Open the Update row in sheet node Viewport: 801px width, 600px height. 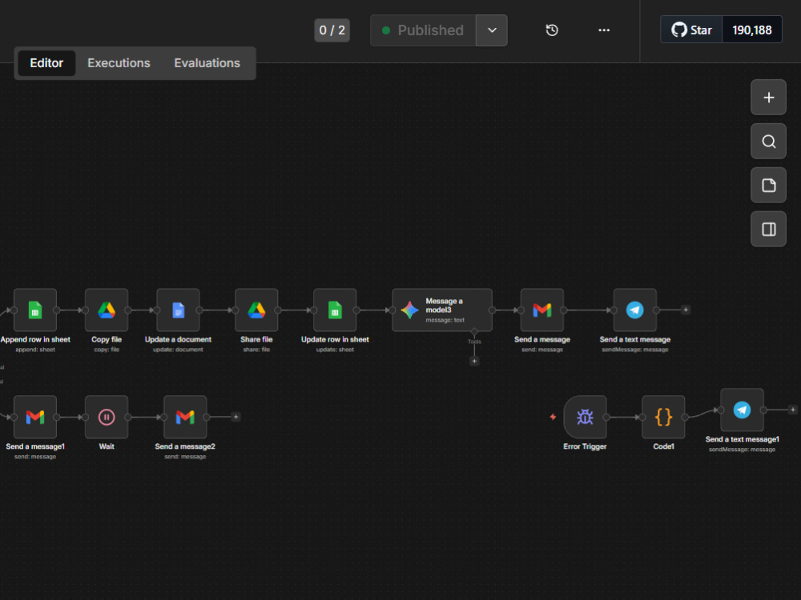335,310
